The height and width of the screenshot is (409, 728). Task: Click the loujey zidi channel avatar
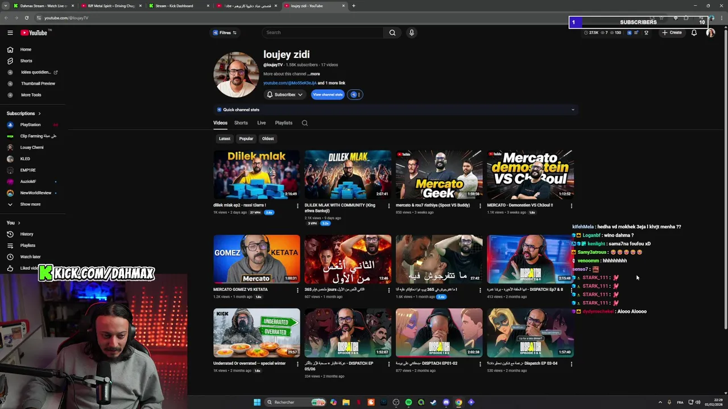[x=236, y=74]
